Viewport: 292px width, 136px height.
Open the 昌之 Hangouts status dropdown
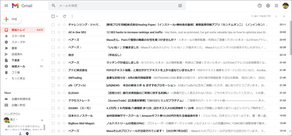tap(17, 120)
